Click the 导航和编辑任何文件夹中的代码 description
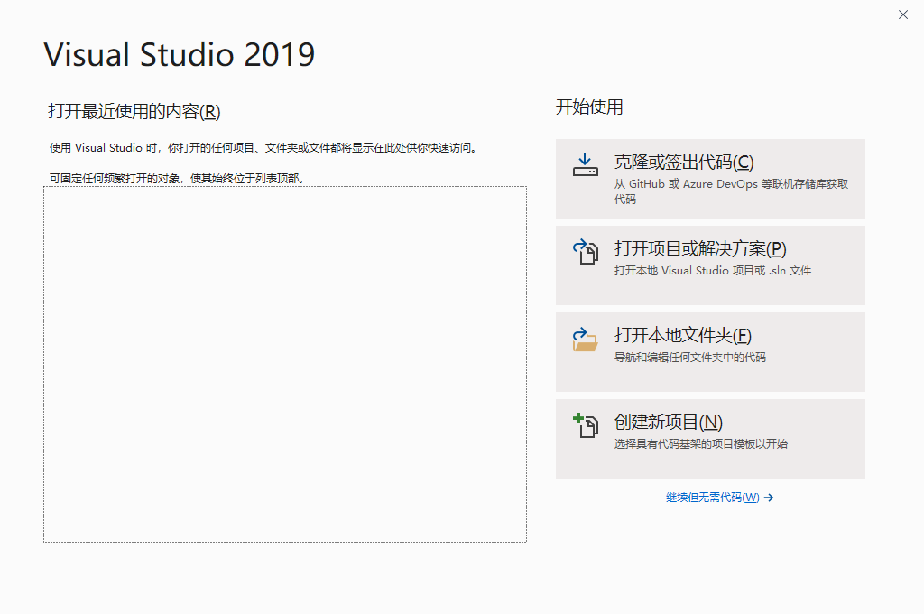924x614 pixels. (690, 357)
